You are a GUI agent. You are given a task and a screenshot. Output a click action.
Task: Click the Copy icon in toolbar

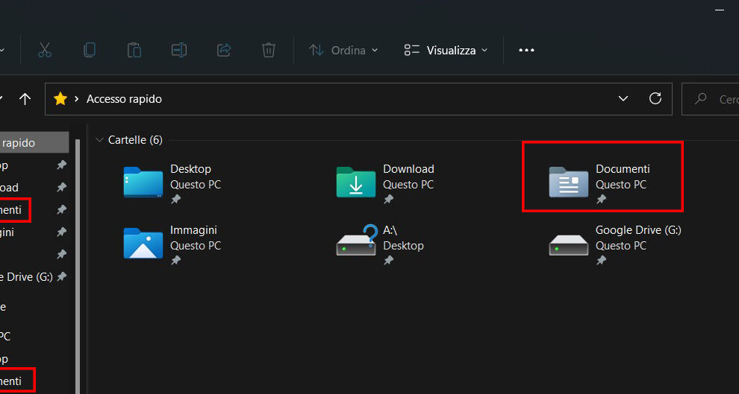click(x=89, y=50)
